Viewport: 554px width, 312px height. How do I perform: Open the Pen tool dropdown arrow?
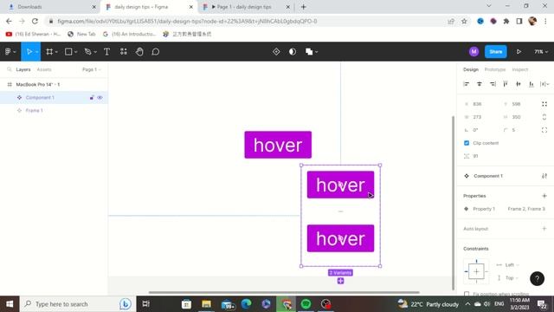(95, 52)
